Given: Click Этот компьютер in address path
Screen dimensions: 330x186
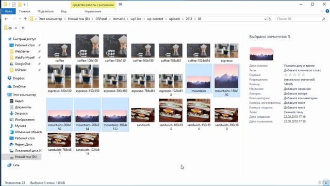Looking at the screenshot, I should (51, 19).
